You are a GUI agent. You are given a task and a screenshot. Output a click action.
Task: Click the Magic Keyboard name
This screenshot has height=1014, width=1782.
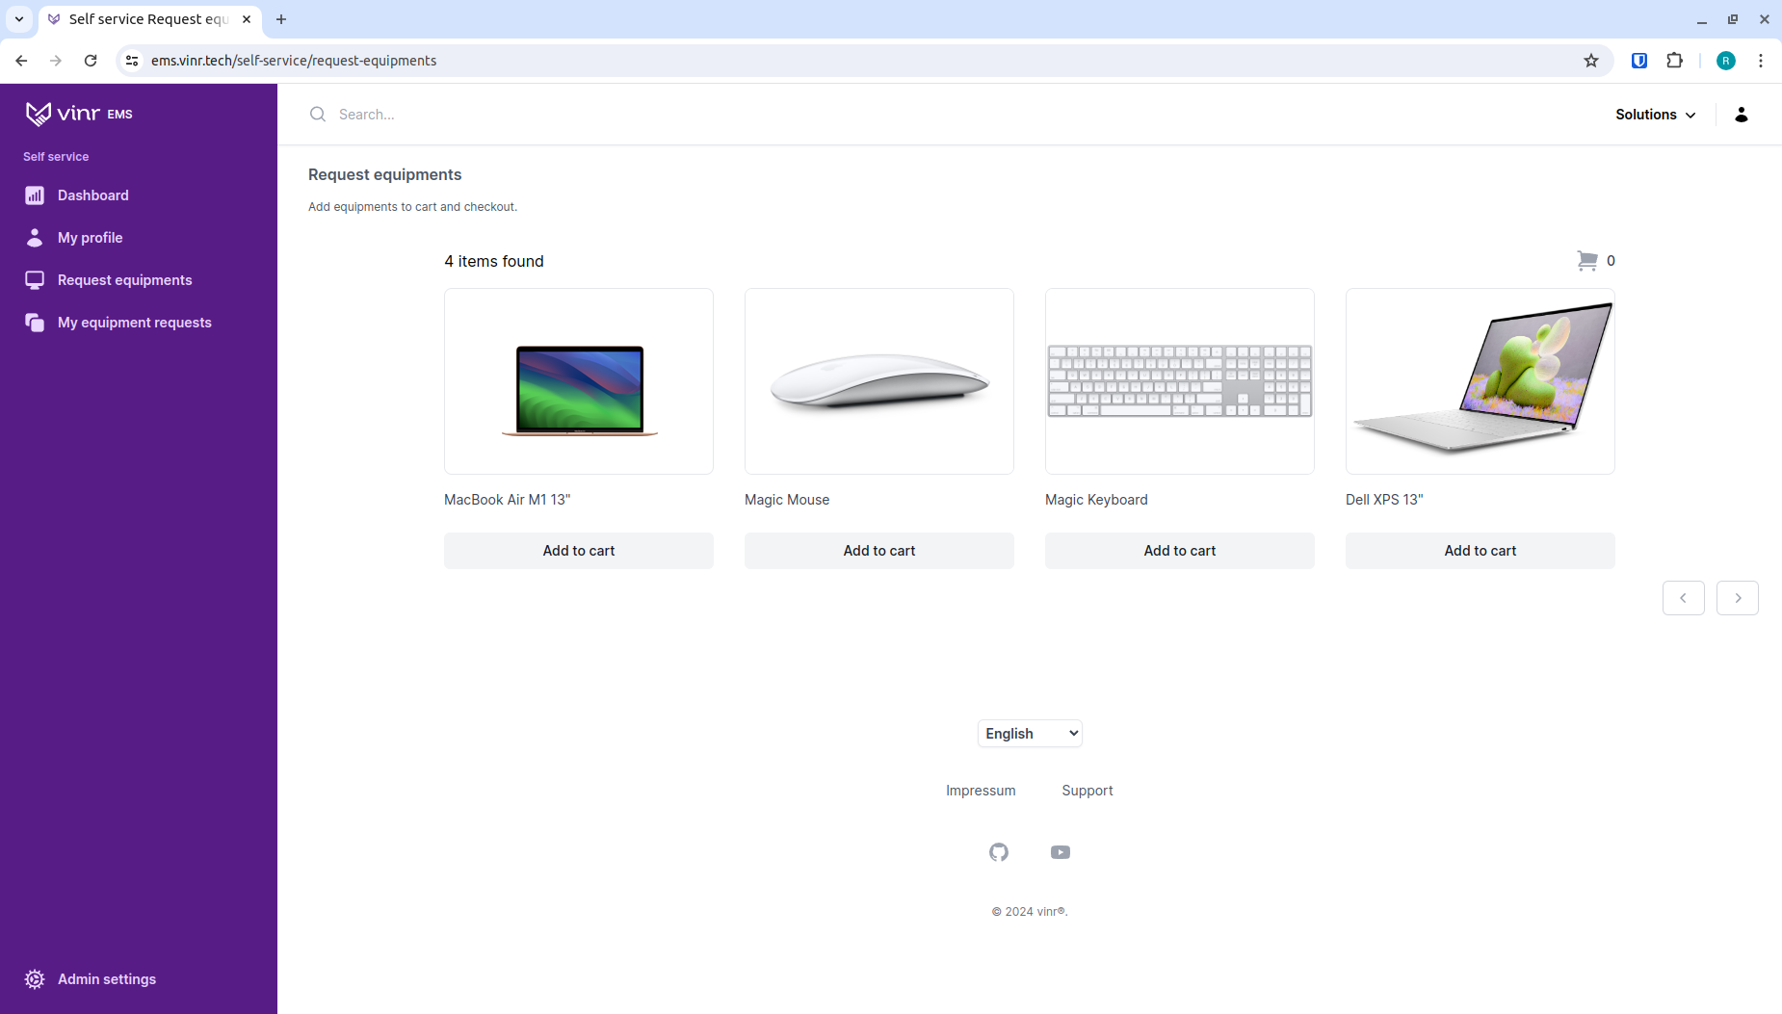1096,500
